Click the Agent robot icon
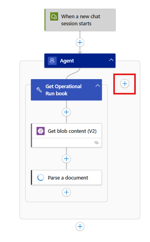The height and width of the screenshot is (242, 150). [x=52, y=60]
